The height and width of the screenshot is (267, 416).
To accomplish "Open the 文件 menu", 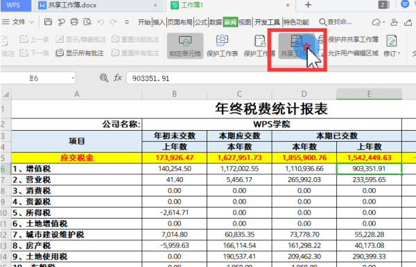I will 19,22.
